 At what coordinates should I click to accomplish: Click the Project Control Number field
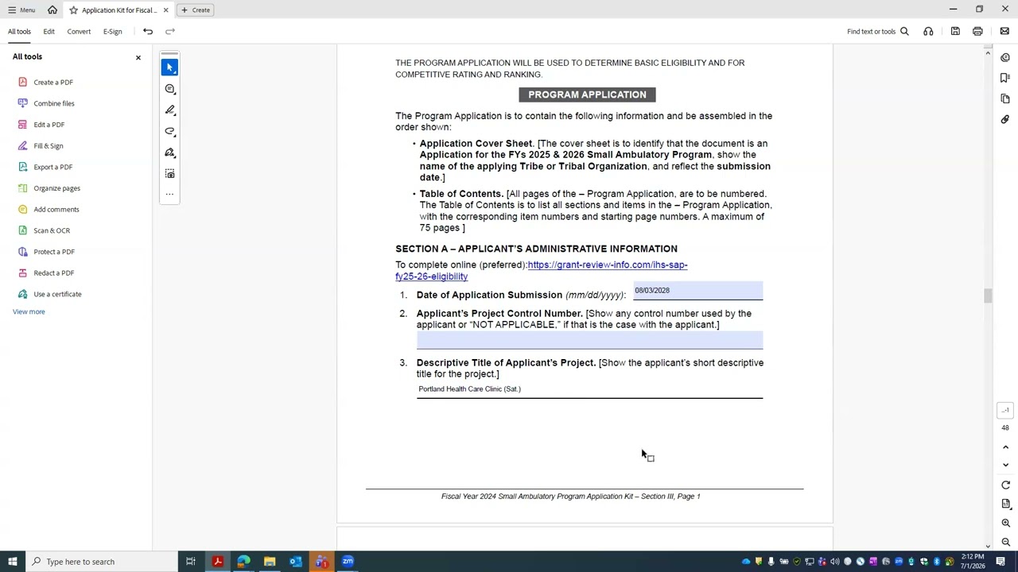click(x=589, y=340)
